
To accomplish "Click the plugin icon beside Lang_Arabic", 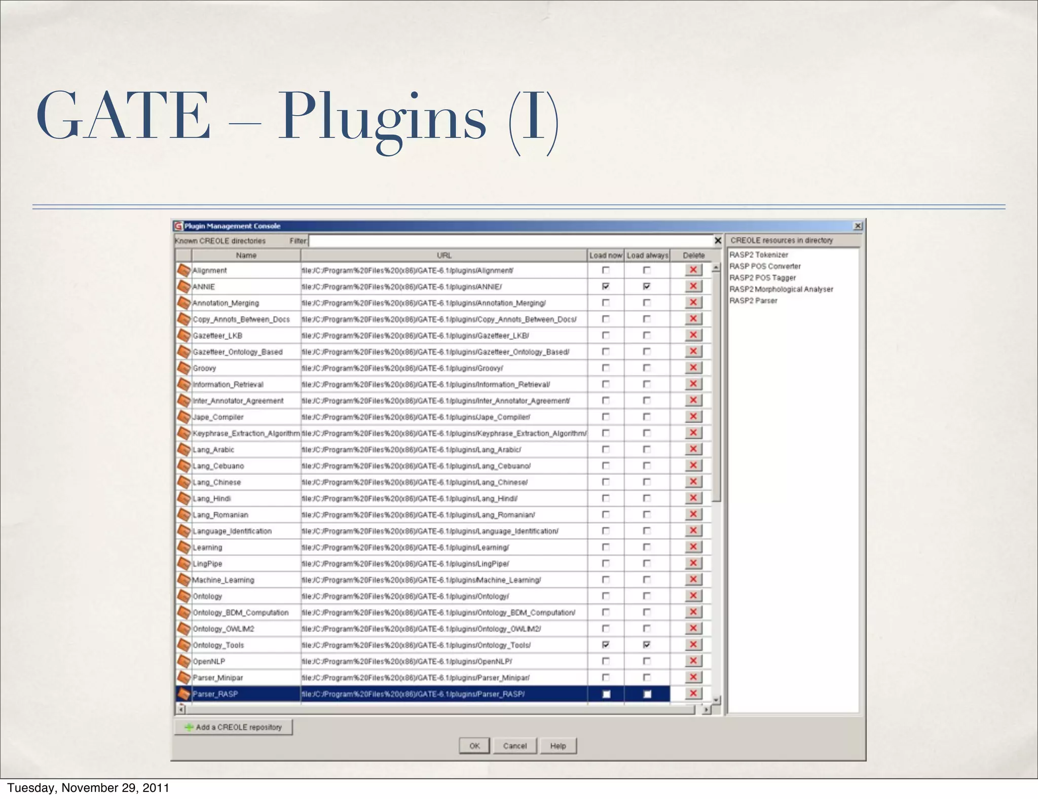I will (183, 450).
